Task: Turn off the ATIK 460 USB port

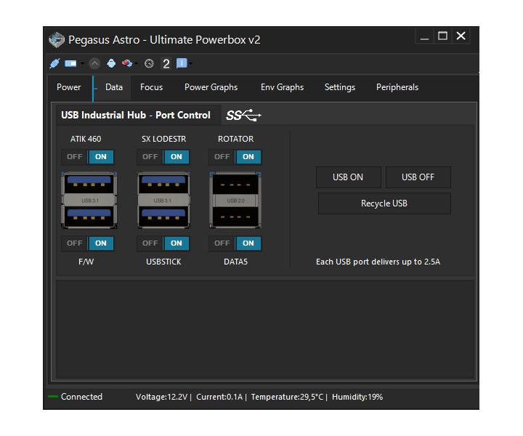Action: (x=75, y=156)
